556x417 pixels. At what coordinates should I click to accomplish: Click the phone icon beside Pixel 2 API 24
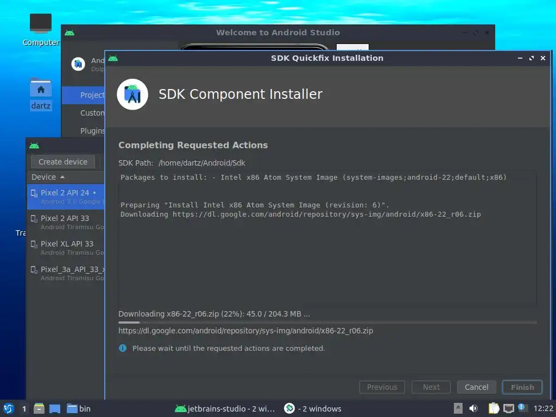click(34, 193)
